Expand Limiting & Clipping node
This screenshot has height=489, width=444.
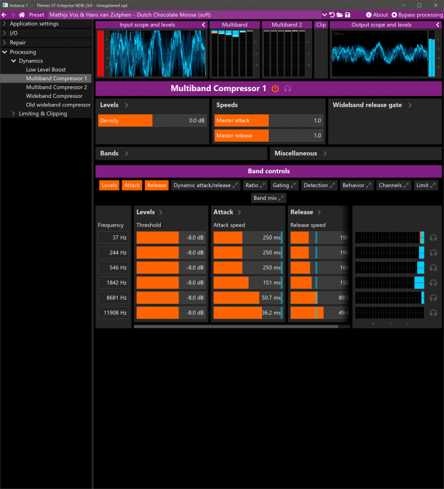(x=13, y=114)
